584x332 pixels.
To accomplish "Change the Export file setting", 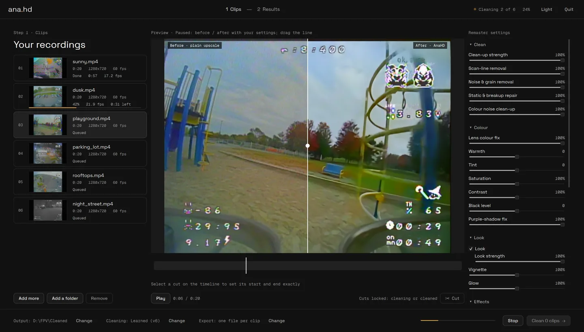I will [277, 321].
